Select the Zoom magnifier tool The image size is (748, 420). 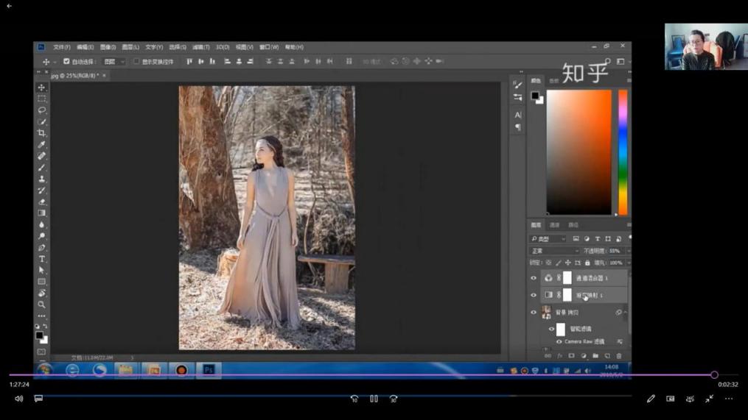pyautogui.click(x=42, y=305)
